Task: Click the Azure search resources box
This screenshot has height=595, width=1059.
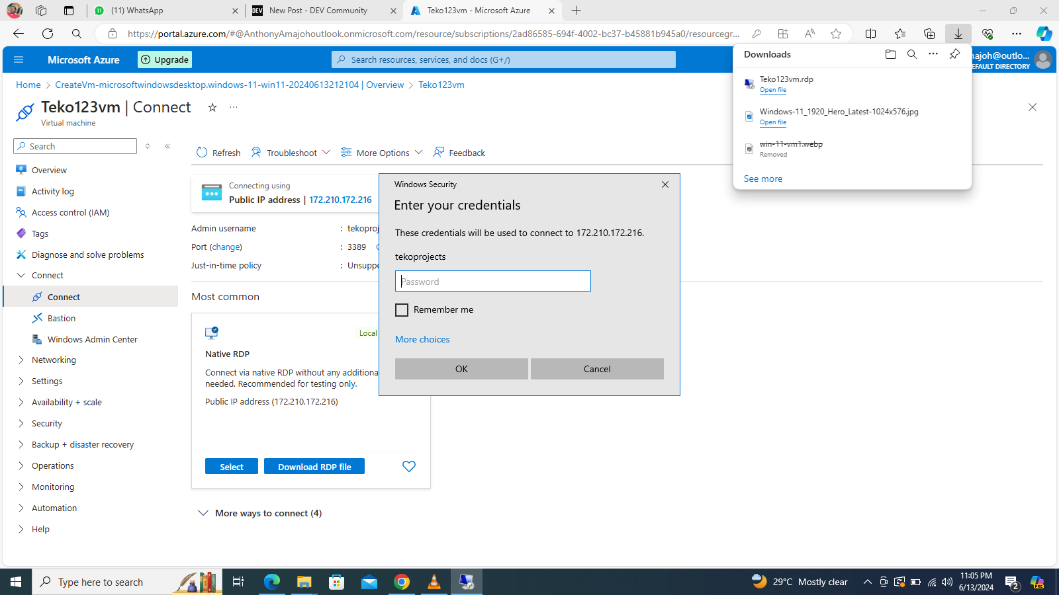Action: tap(504, 59)
